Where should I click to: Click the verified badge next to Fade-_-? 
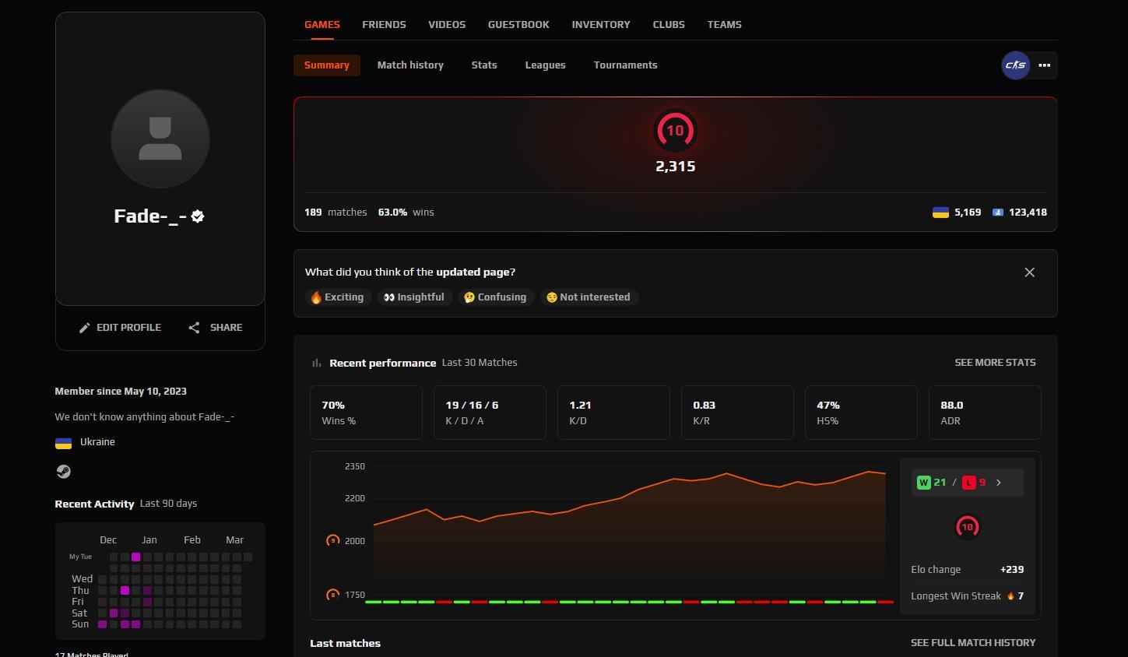pyautogui.click(x=198, y=216)
